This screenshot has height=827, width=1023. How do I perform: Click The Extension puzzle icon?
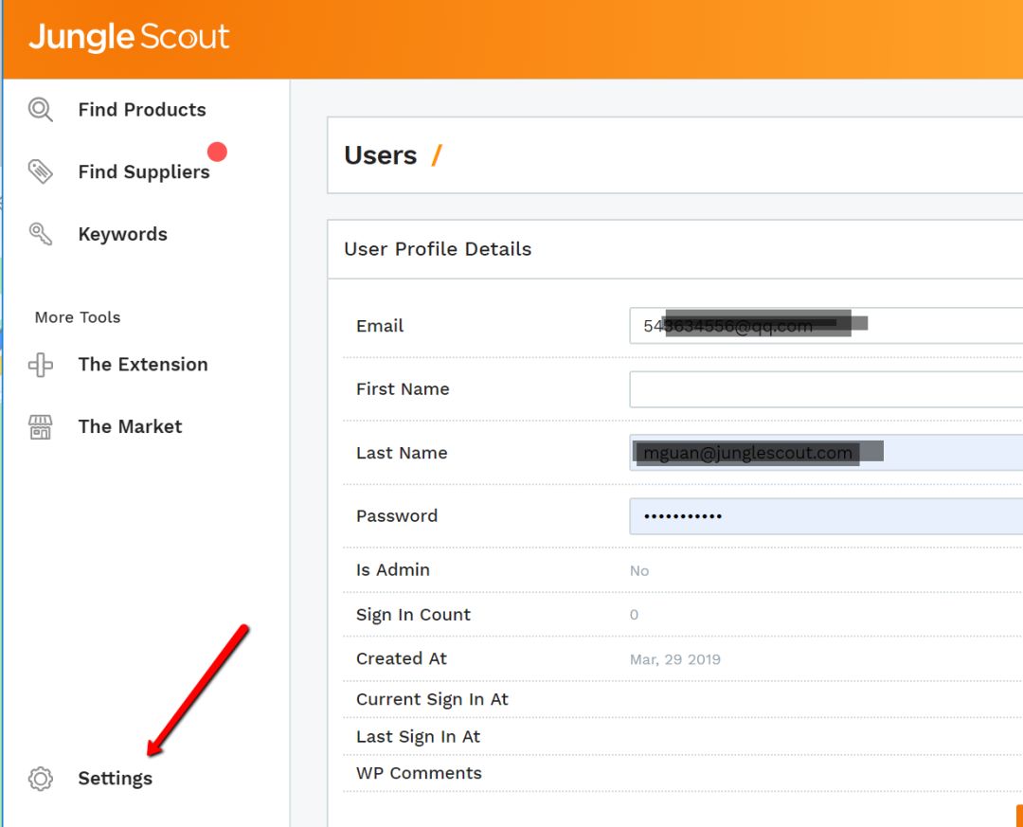(x=41, y=365)
